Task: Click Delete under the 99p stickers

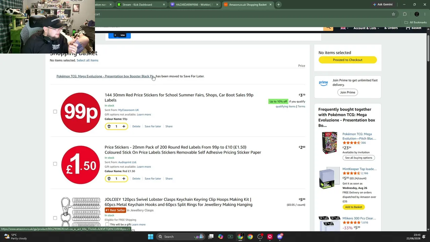Action: tap(136, 126)
